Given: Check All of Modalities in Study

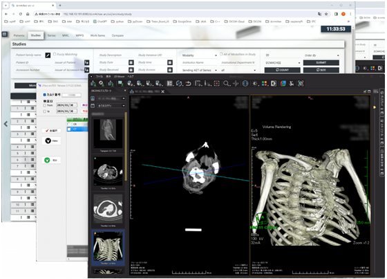Looking at the screenshot, I should pos(221,54).
